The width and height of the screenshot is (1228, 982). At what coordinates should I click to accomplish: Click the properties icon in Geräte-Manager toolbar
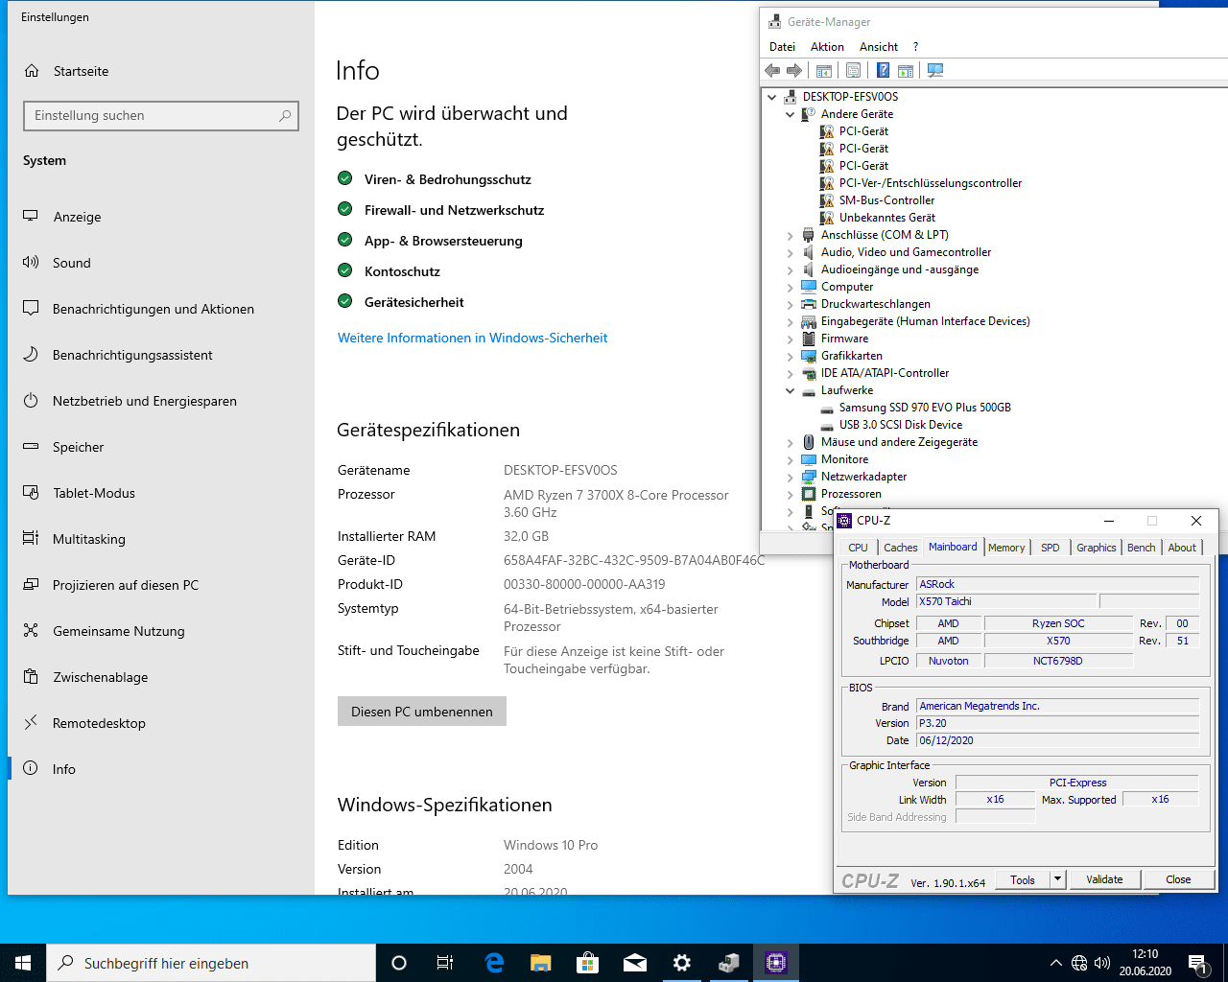853,70
